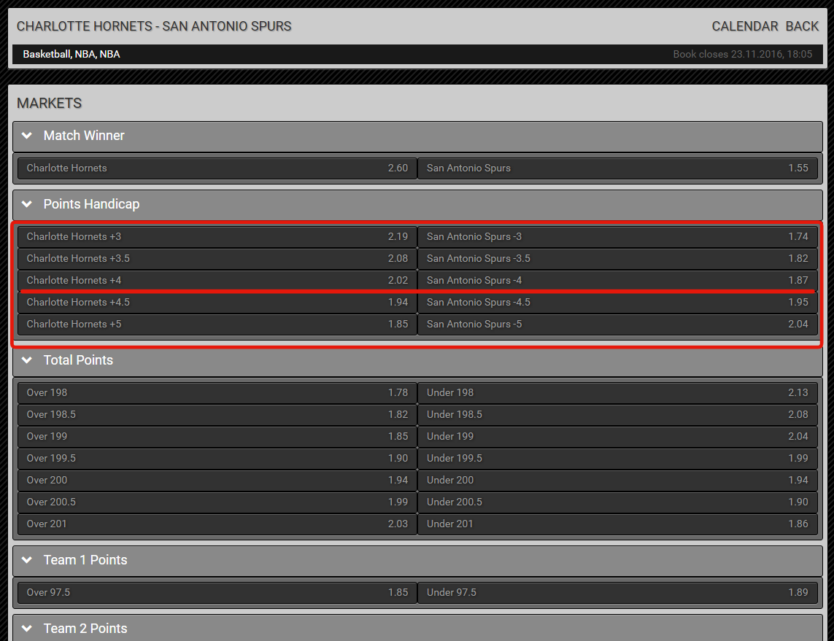This screenshot has width=834, height=641.
Task: Select San Antonio Spurs -4.5 handicap
Action: (x=617, y=302)
